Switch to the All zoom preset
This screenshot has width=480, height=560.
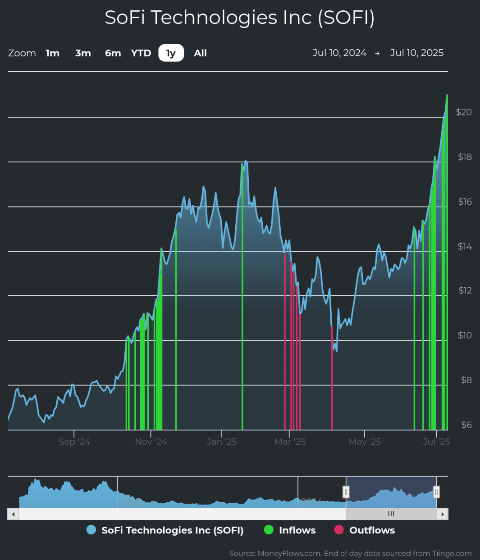200,53
